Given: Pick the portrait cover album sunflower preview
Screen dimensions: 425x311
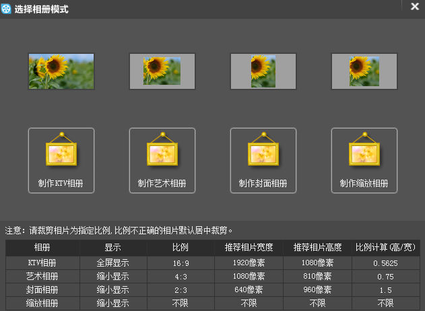Looking at the screenshot, I should pyautogui.click(x=263, y=71).
